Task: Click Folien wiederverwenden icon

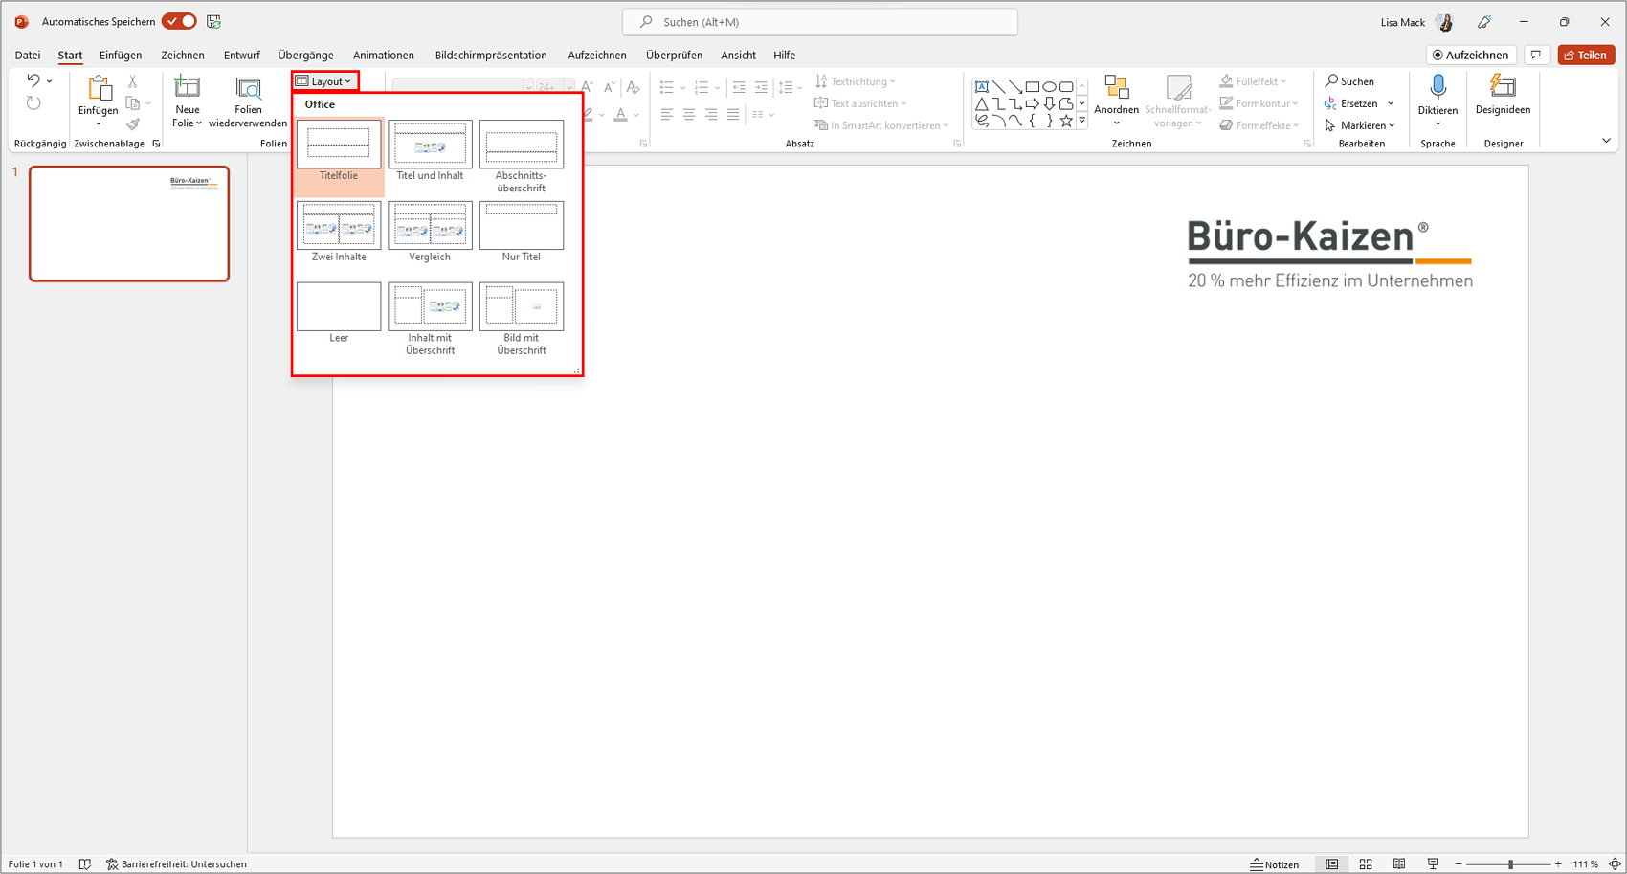Action: coord(248,88)
